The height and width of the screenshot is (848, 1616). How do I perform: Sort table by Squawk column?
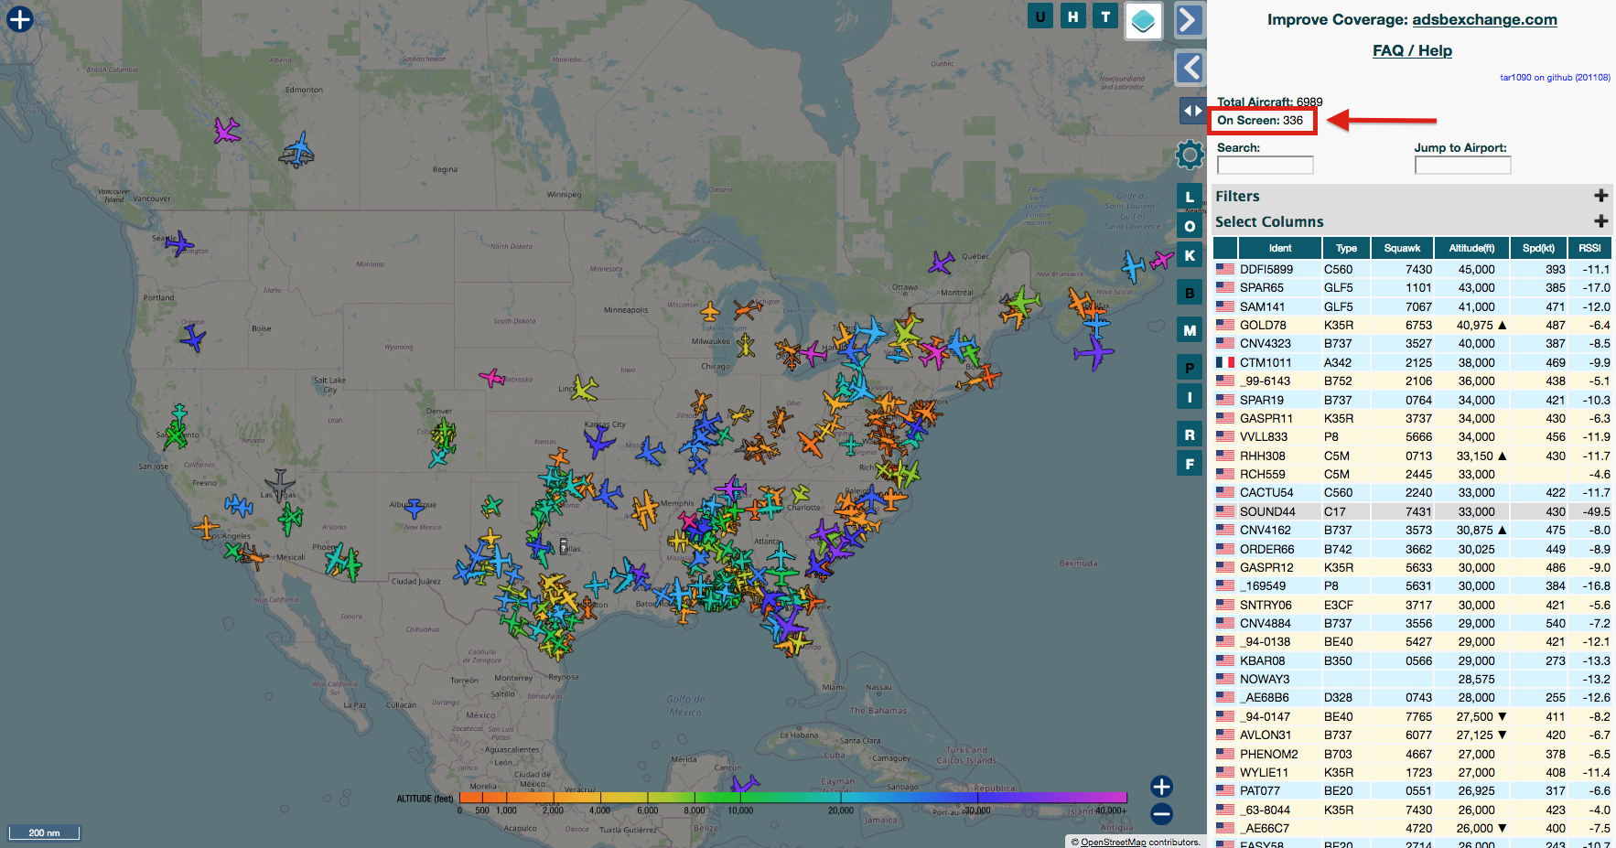click(1402, 248)
